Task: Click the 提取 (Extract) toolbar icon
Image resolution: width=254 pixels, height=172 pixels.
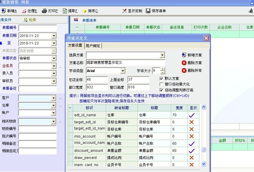Action: tap(65, 11)
